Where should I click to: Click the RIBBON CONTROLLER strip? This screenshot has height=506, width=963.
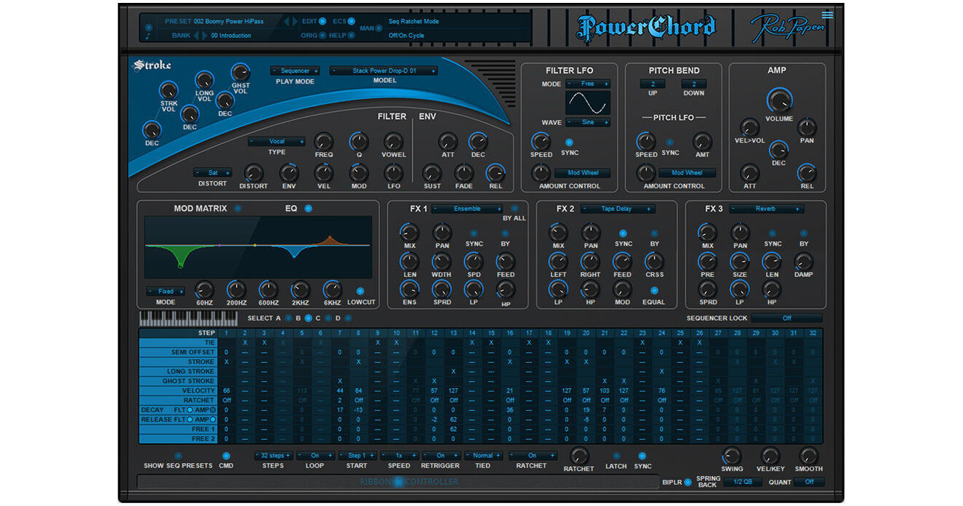pyautogui.click(x=398, y=481)
